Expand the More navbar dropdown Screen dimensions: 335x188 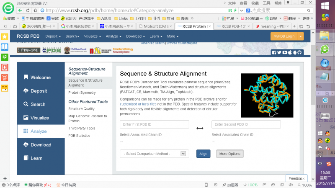173,36
